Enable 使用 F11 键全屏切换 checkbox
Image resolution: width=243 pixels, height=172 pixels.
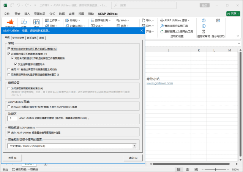click(x=9, y=69)
